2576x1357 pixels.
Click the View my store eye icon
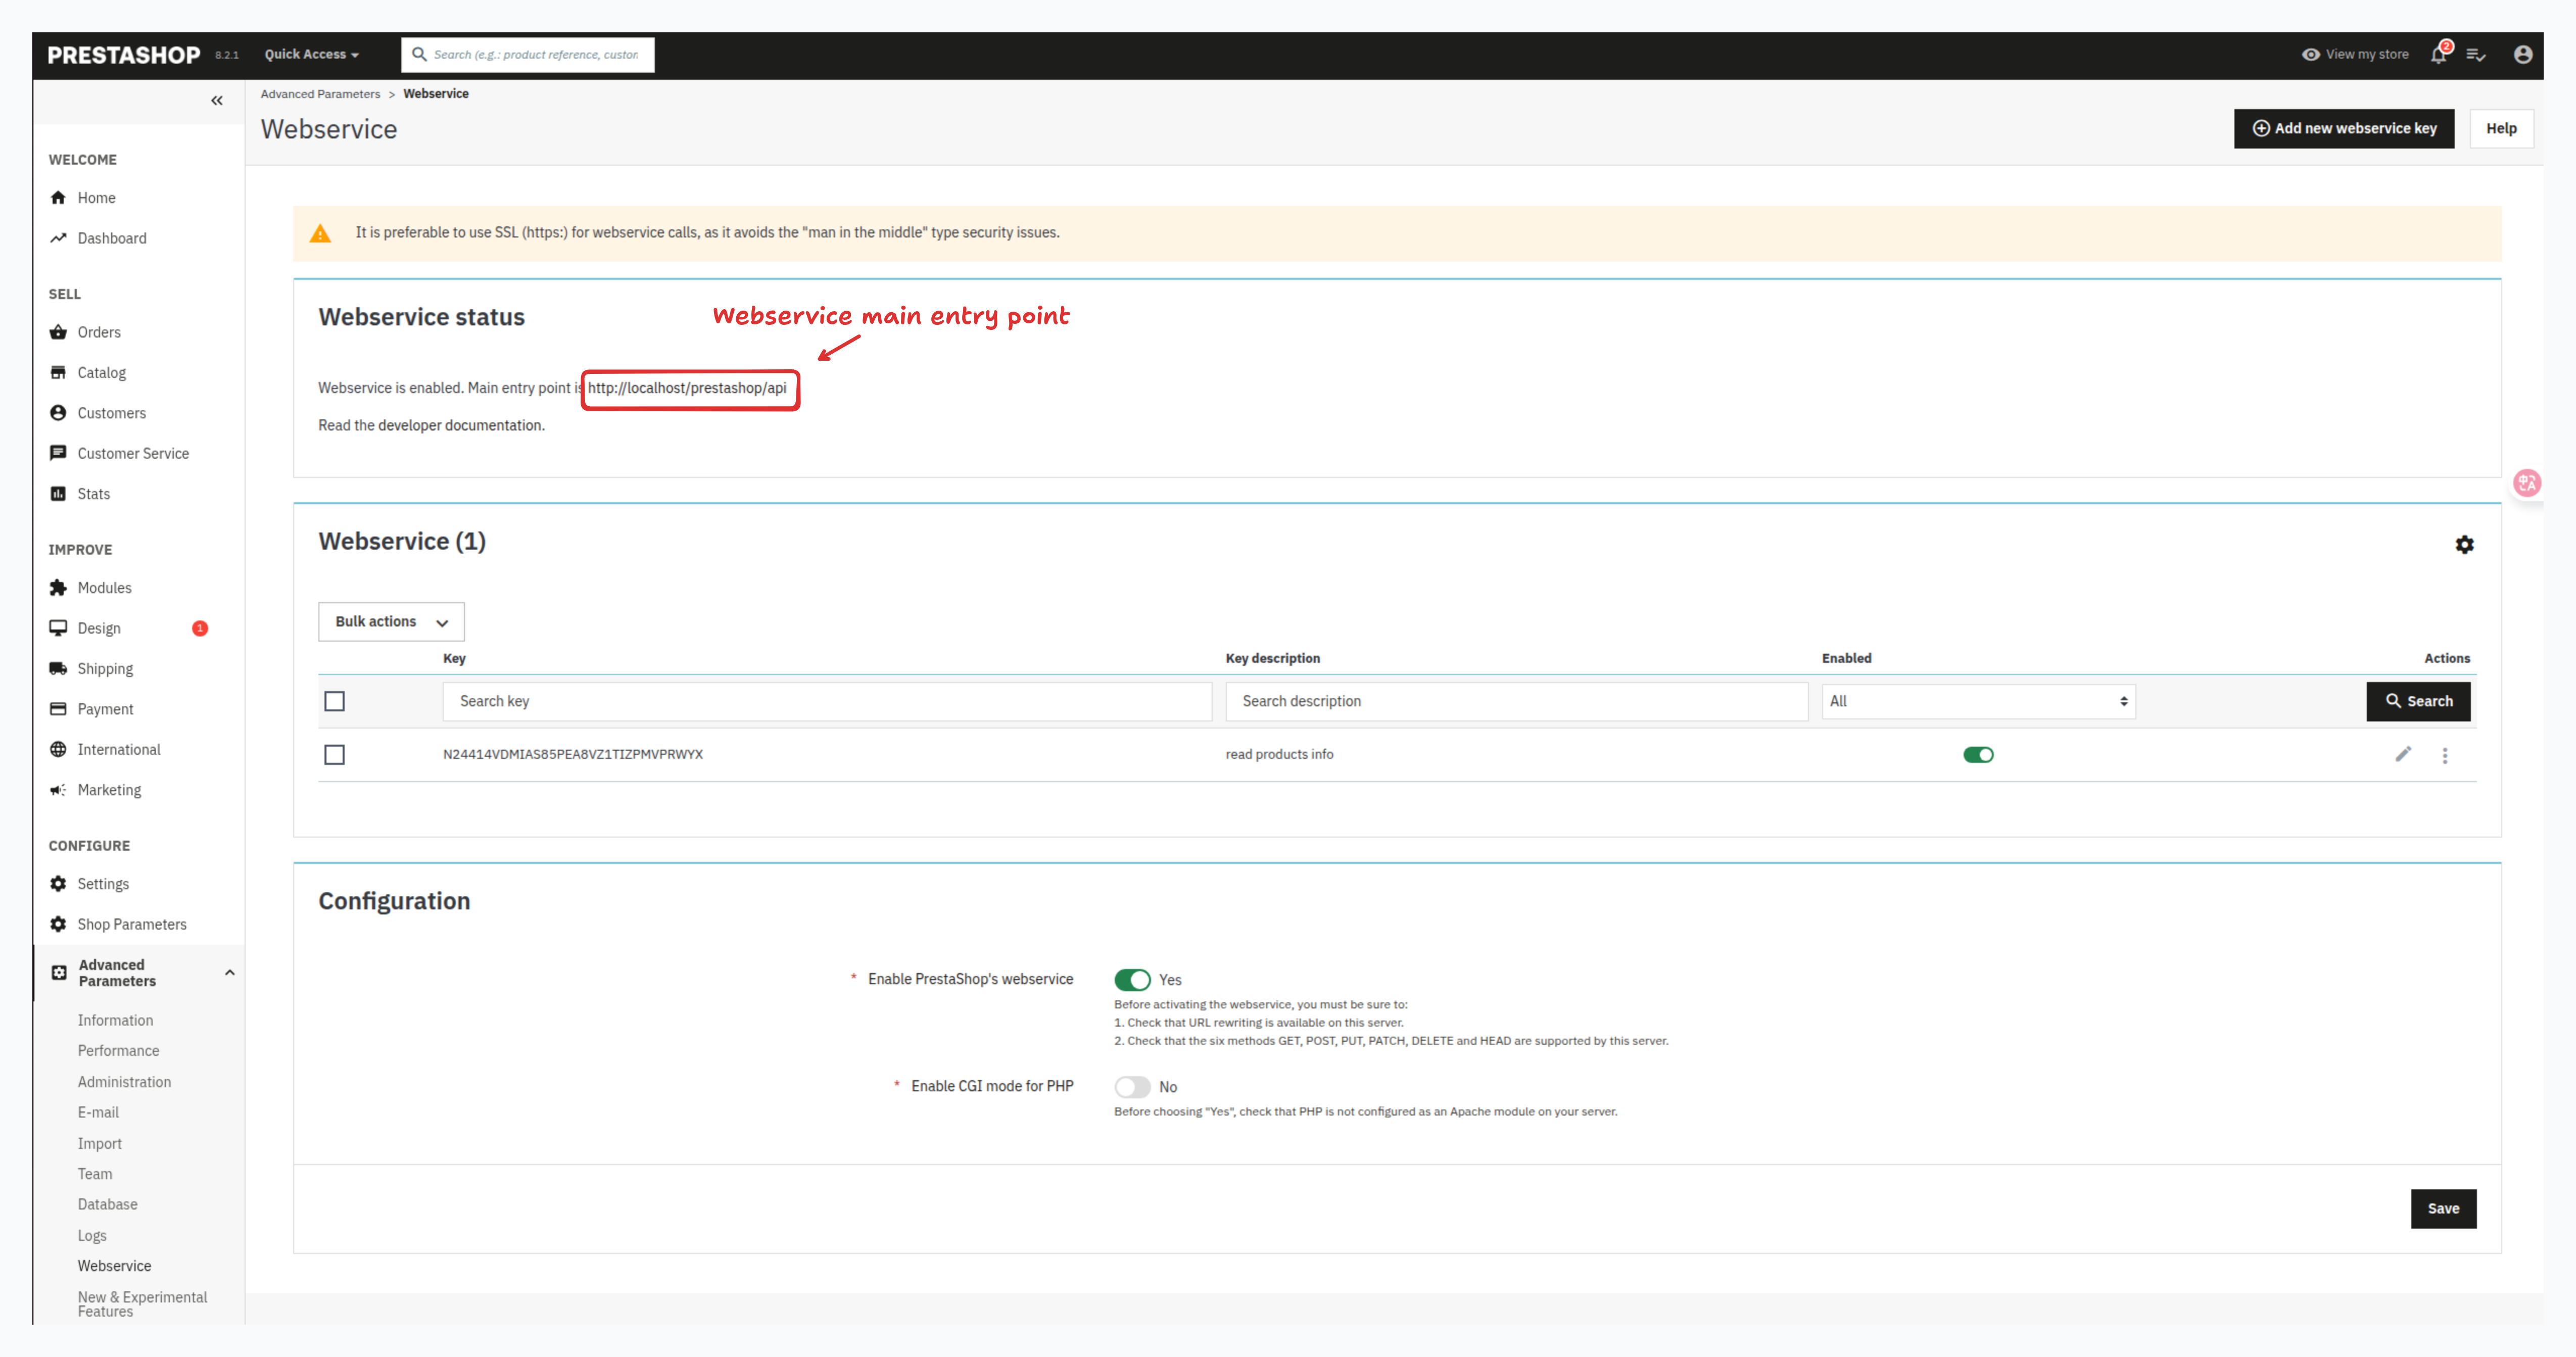(2311, 54)
